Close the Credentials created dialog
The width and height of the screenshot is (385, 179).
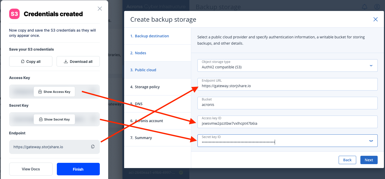[x=100, y=9]
